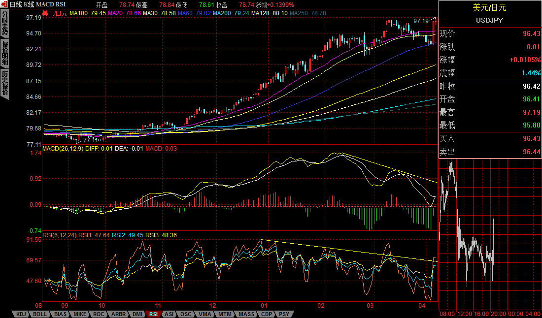This screenshot has width=542, height=318.
Task: Open the MASS indicator tab
Action: coord(246,314)
